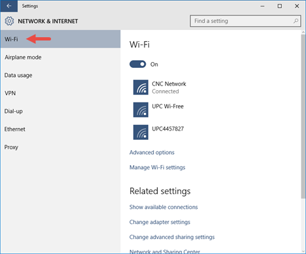Click the back arrow in title bar
The width and height of the screenshot is (306, 254).
(9, 6)
